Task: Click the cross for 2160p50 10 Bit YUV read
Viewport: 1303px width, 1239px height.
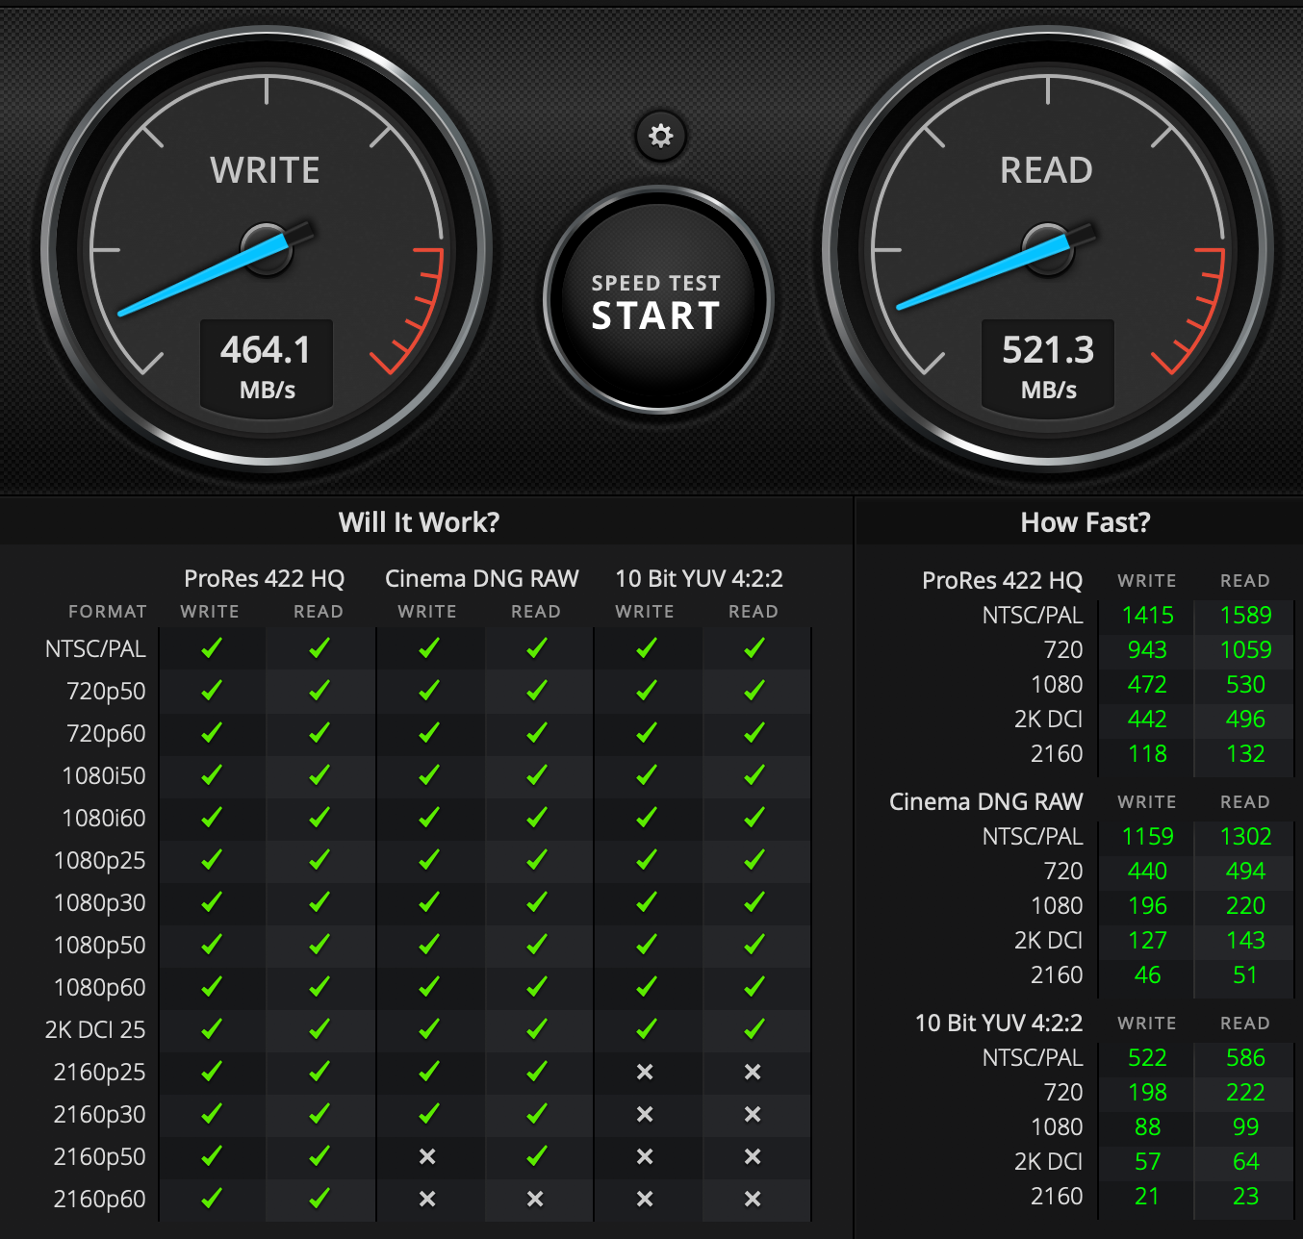Action: click(x=753, y=1156)
